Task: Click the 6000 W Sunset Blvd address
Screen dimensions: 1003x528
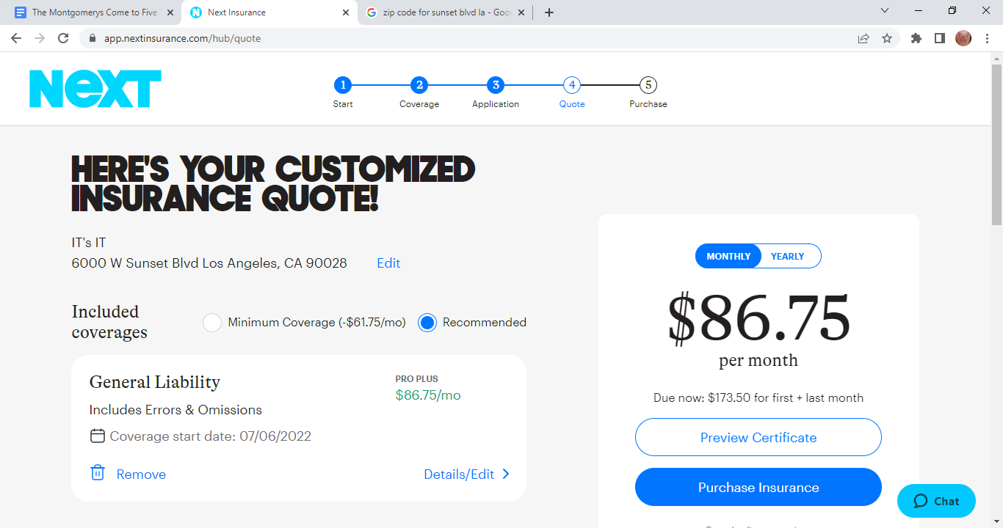Action: [x=209, y=263]
